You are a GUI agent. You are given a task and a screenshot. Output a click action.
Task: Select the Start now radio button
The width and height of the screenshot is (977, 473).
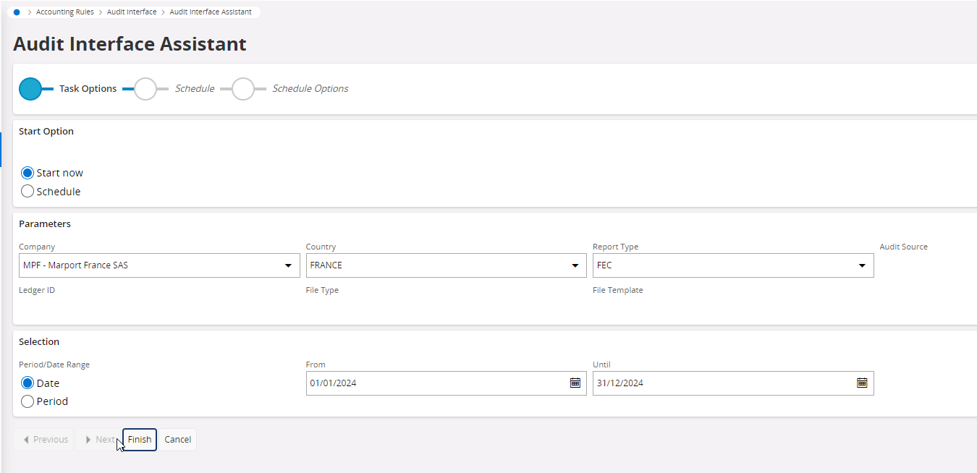tap(28, 173)
